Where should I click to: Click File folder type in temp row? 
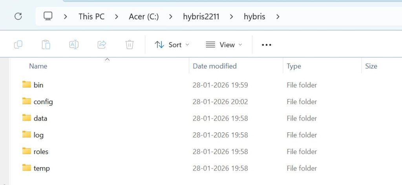(x=302, y=169)
